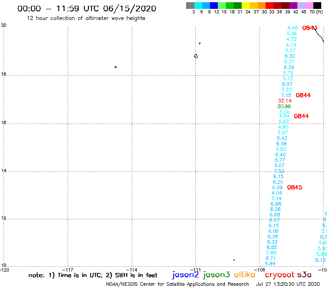Click the 6.98 wave height value

tap(276, 204)
